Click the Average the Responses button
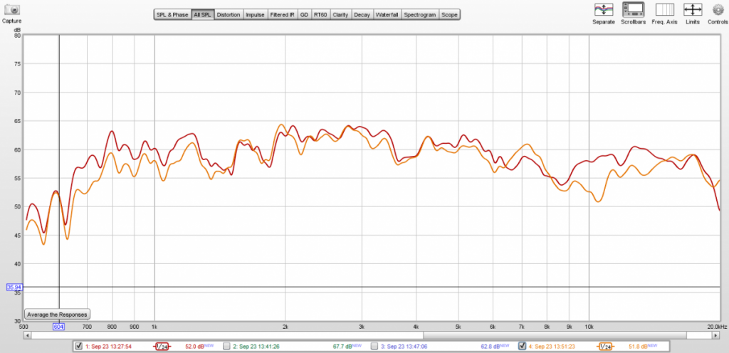729x353 pixels. [x=57, y=315]
